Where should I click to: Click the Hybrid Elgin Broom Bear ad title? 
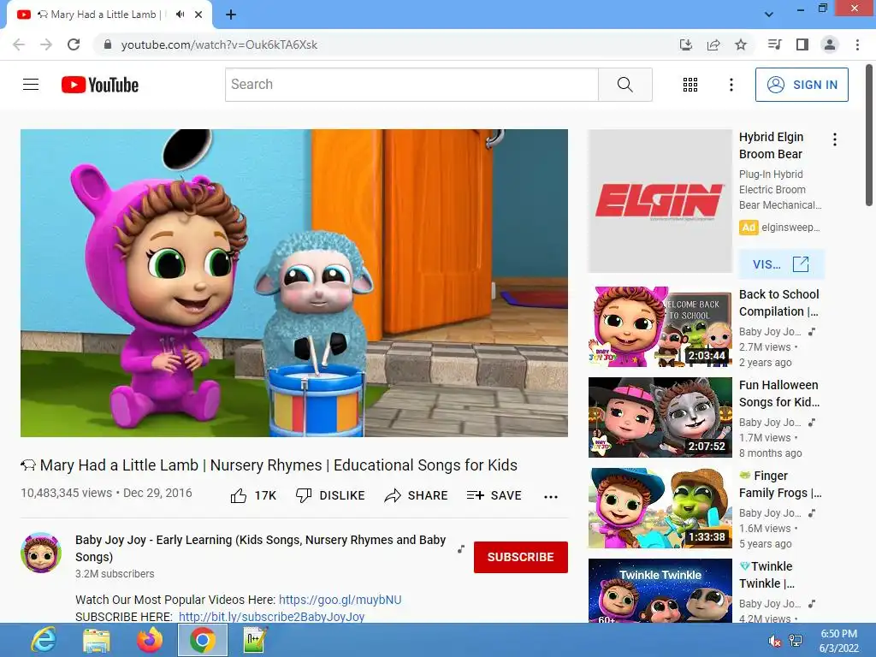(771, 145)
